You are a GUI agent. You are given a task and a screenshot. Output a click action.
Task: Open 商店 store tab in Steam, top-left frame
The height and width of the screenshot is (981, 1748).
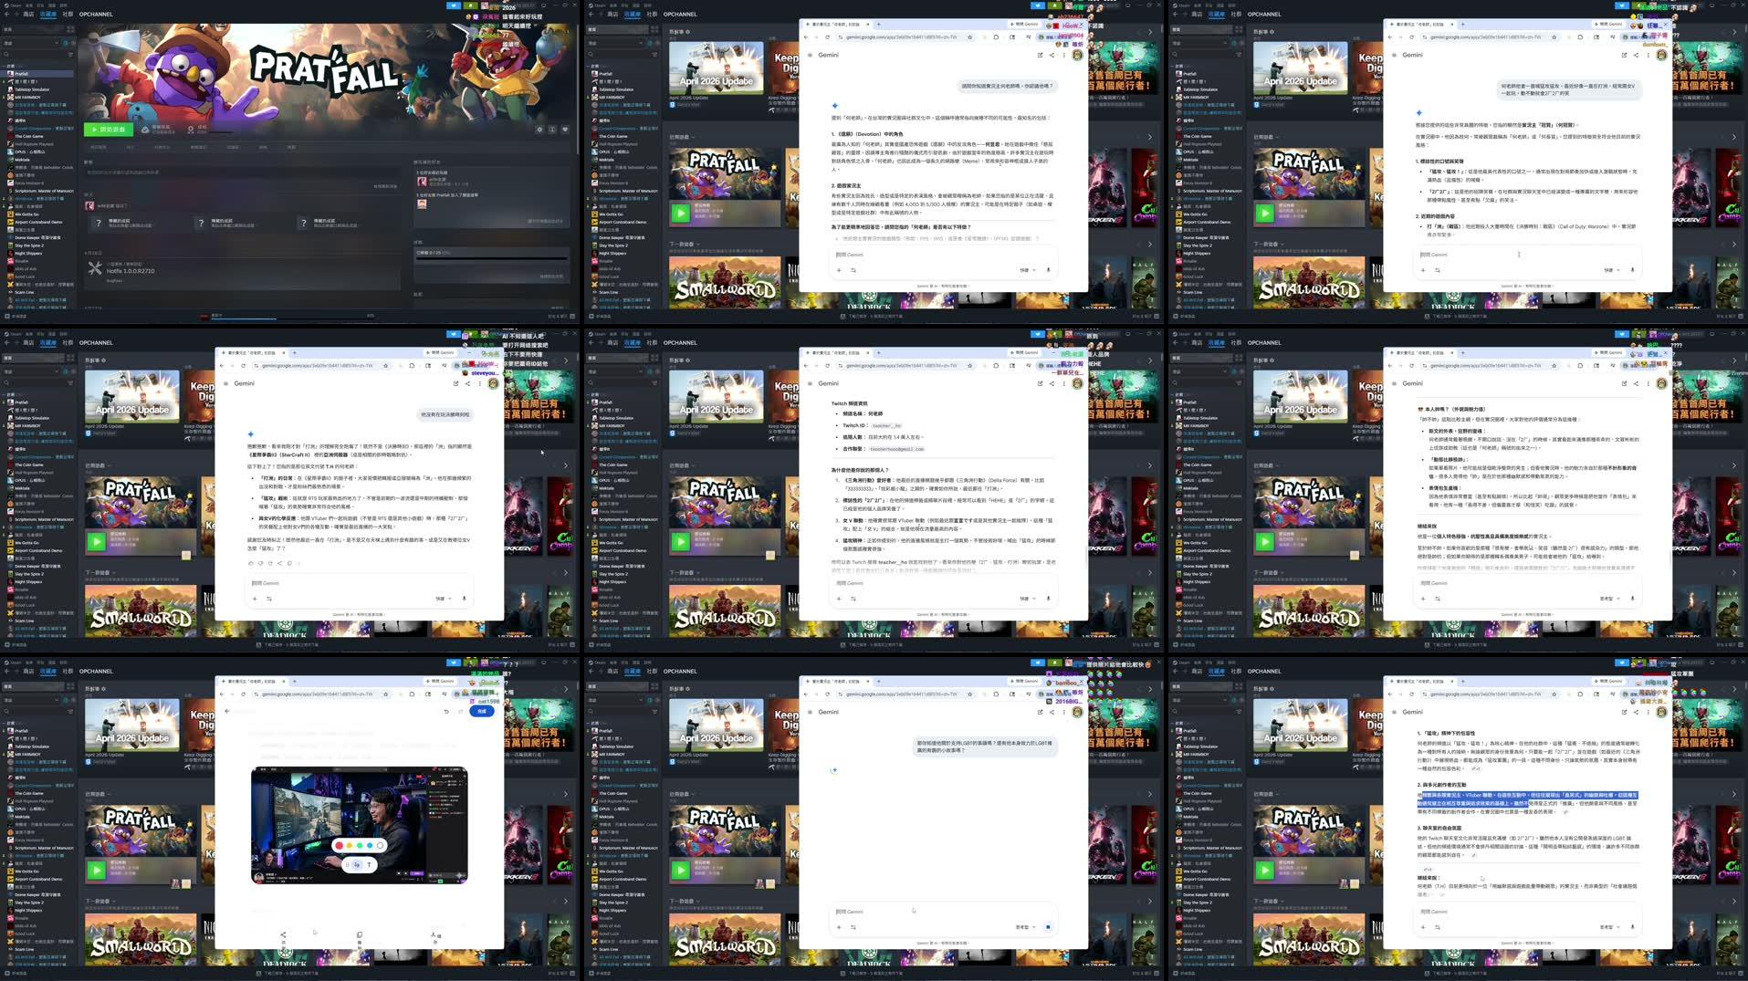28,14
